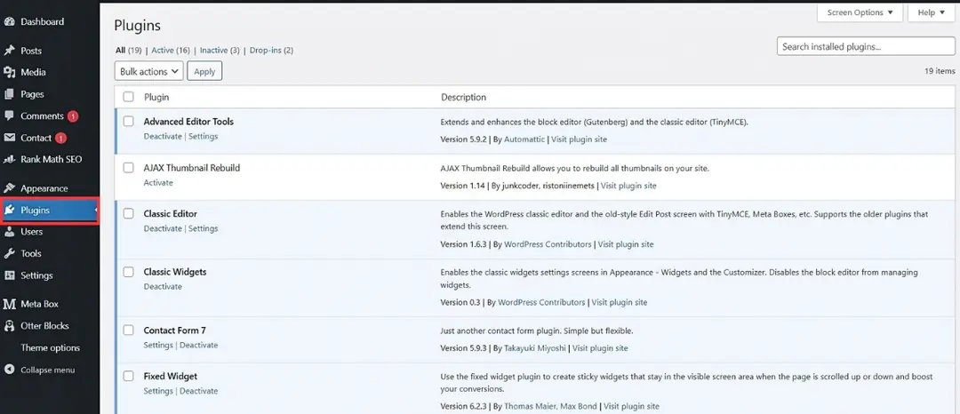Click the Pages icon in sidebar

9,94
